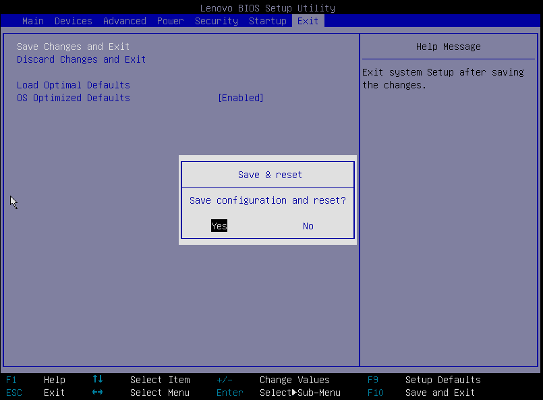Select Yes in the Save & reset dialog

[219, 226]
